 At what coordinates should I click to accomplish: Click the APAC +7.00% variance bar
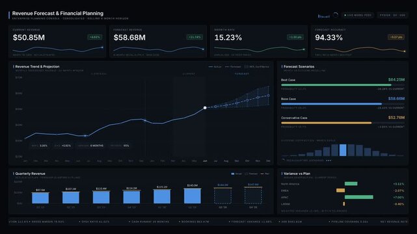pos(358,197)
